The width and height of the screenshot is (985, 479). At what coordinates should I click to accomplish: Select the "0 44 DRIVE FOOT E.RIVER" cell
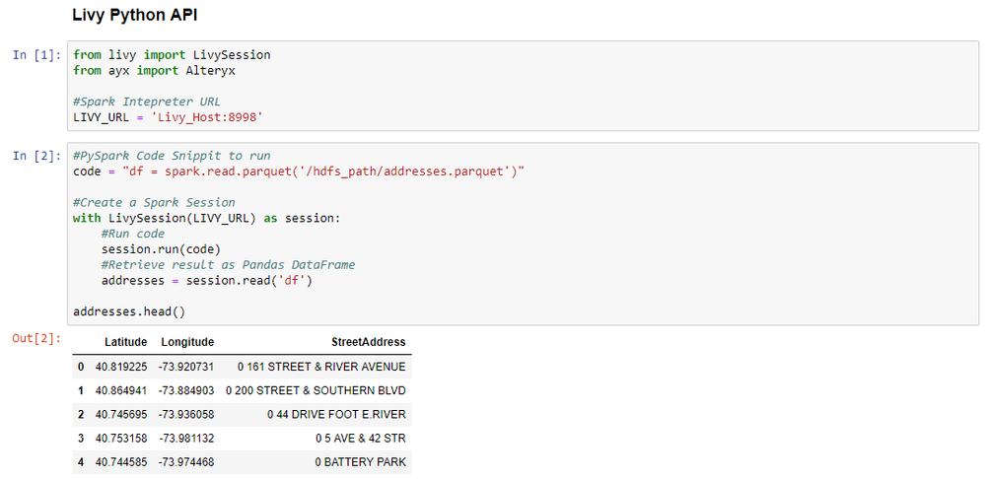point(335,414)
